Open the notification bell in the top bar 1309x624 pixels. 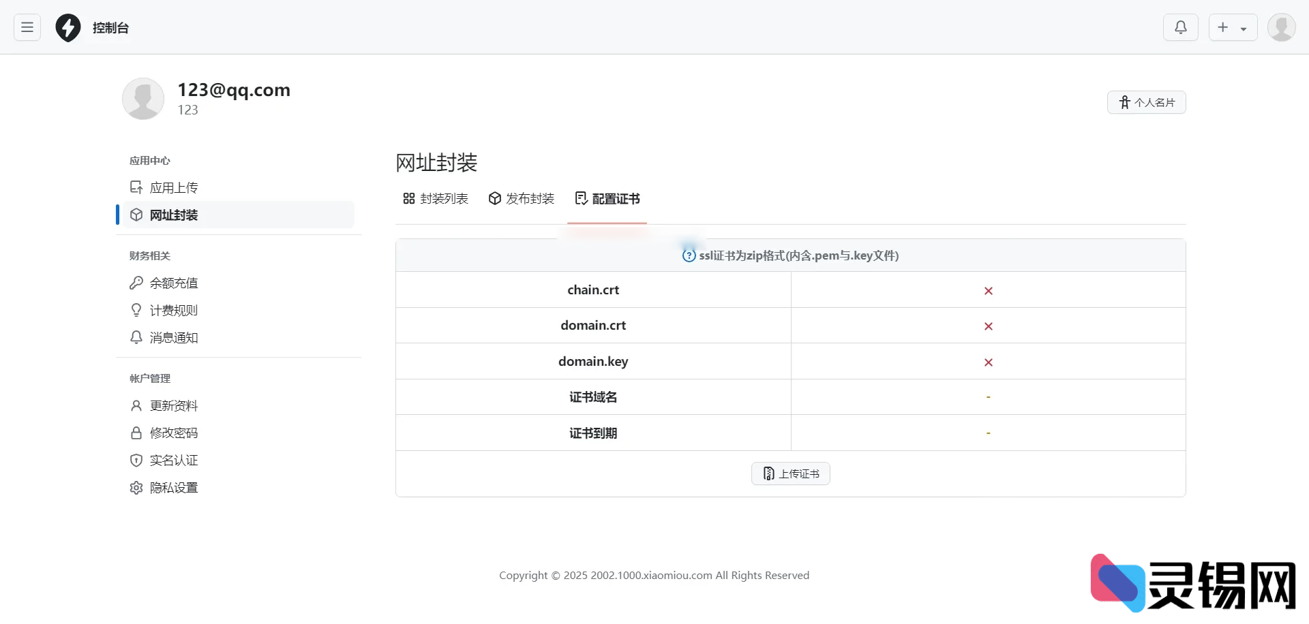1180,27
